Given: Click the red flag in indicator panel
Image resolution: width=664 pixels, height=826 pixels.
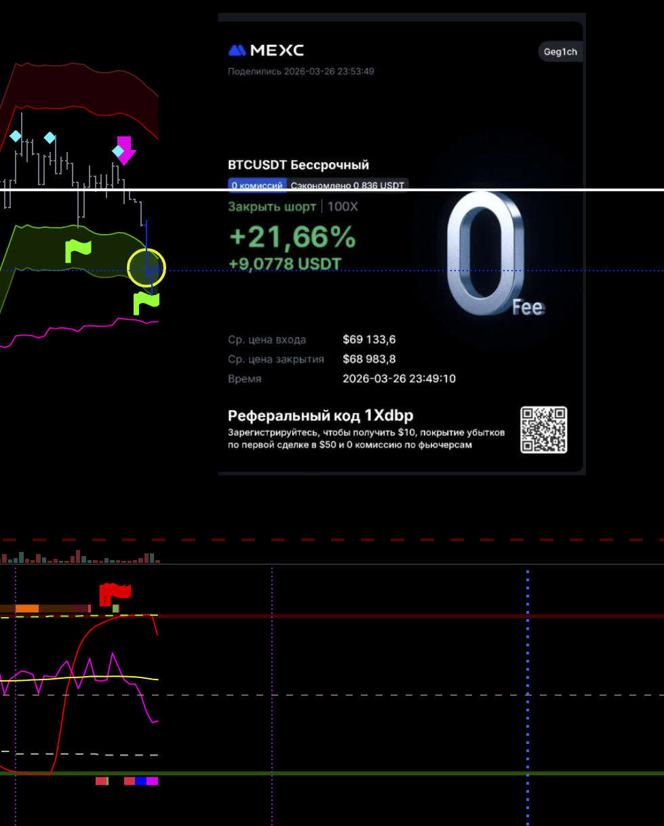Looking at the screenshot, I should (x=113, y=593).
